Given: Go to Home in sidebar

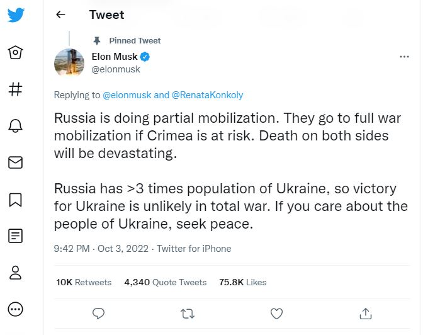Looking at the screenshot, I should [16, 52].
